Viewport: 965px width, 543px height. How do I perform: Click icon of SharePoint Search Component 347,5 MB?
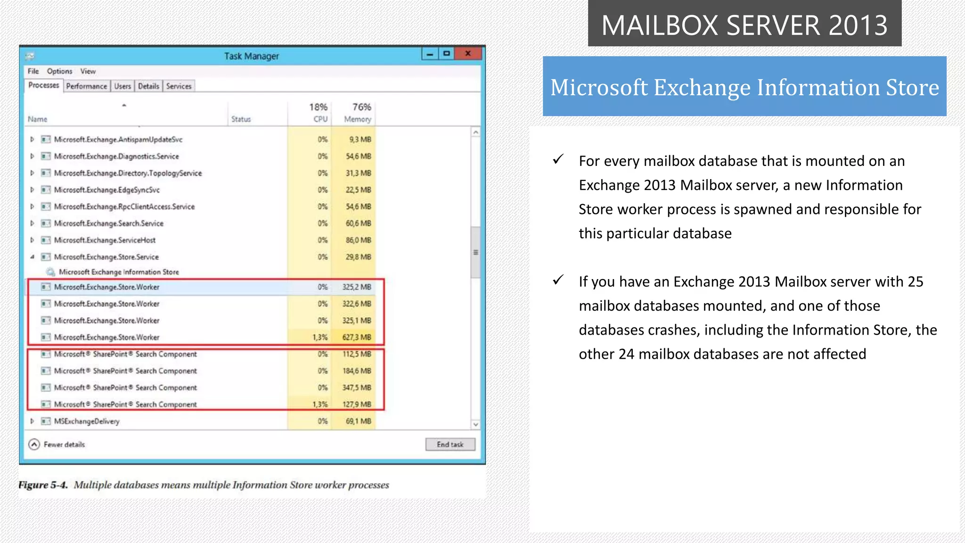[46, 387]
